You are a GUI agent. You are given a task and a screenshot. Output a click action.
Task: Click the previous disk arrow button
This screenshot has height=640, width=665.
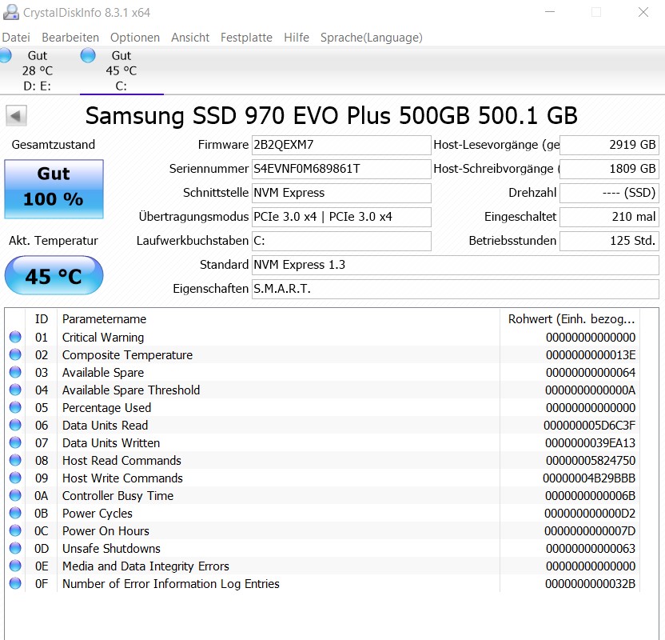tap(16, 115)
